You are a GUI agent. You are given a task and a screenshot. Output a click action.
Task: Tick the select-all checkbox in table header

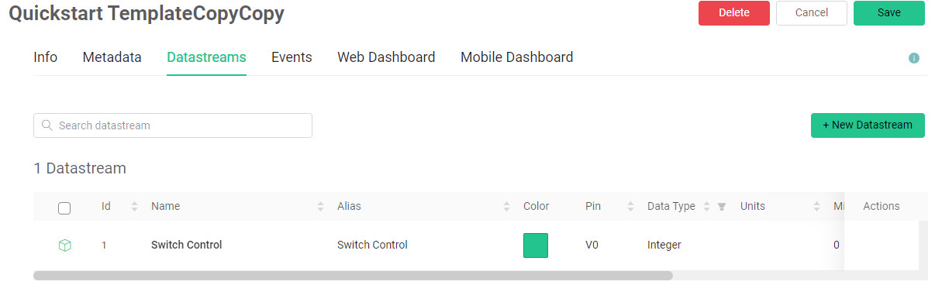point(64,208)
